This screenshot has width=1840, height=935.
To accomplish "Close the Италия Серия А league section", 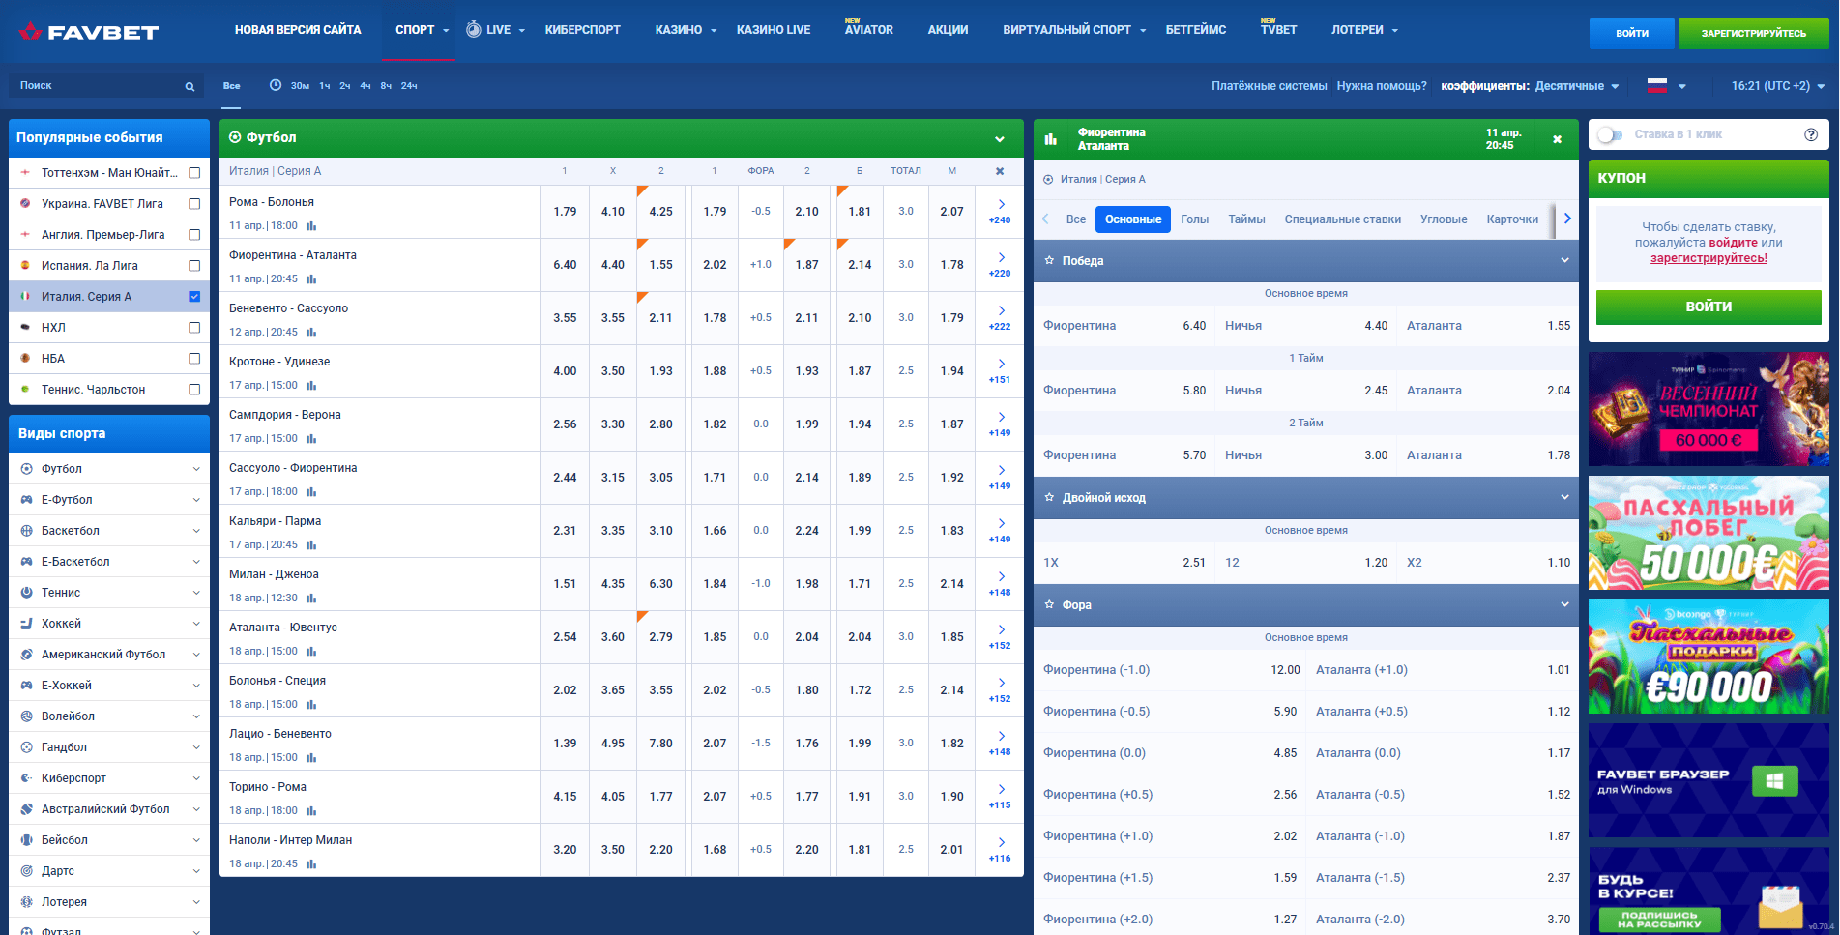I will tap(1000, 171).
